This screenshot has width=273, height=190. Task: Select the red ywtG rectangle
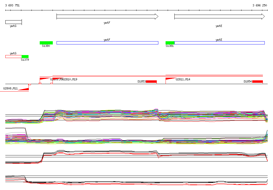click(14, 56)
